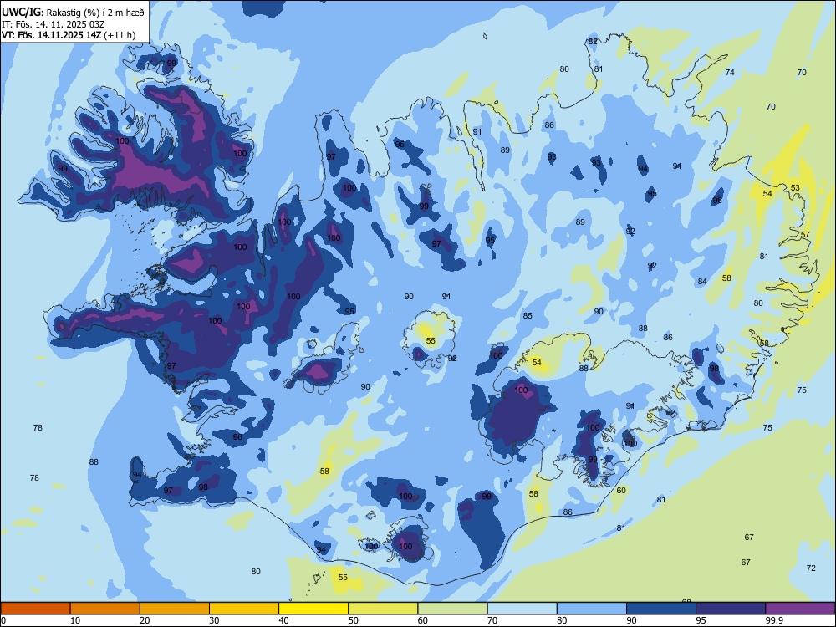Screen dimensions: 836x627
Task: Click the humidity value 85 on the map
Action: point(528,316)
